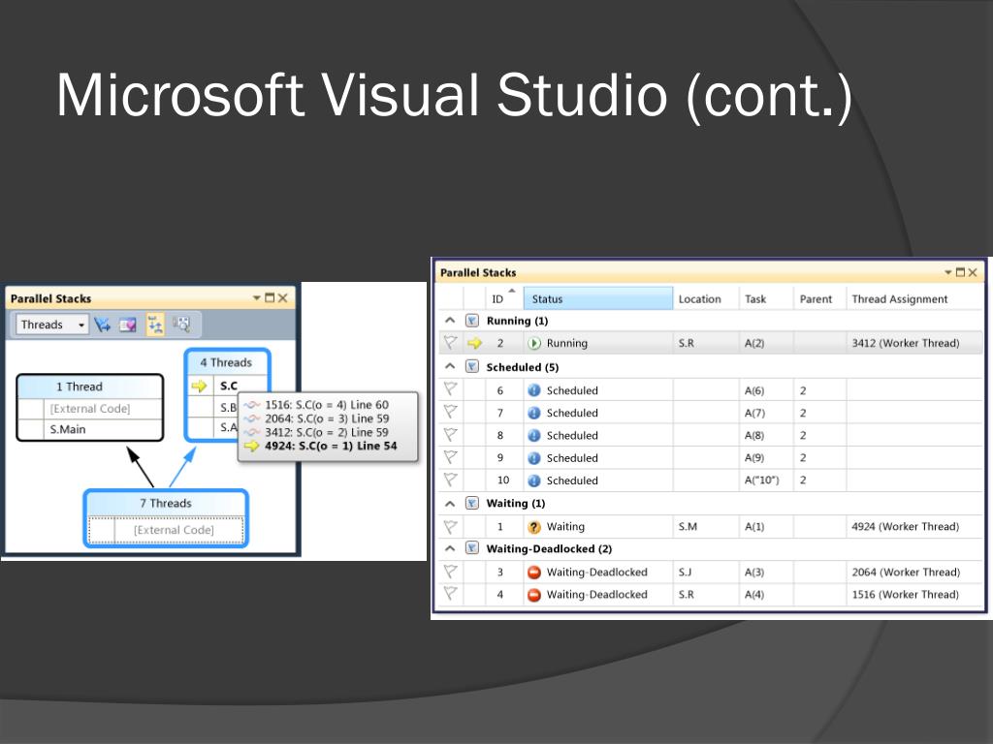Sort tasks by the Status column header
Screen dimensions: 993x744
(597, 298)
